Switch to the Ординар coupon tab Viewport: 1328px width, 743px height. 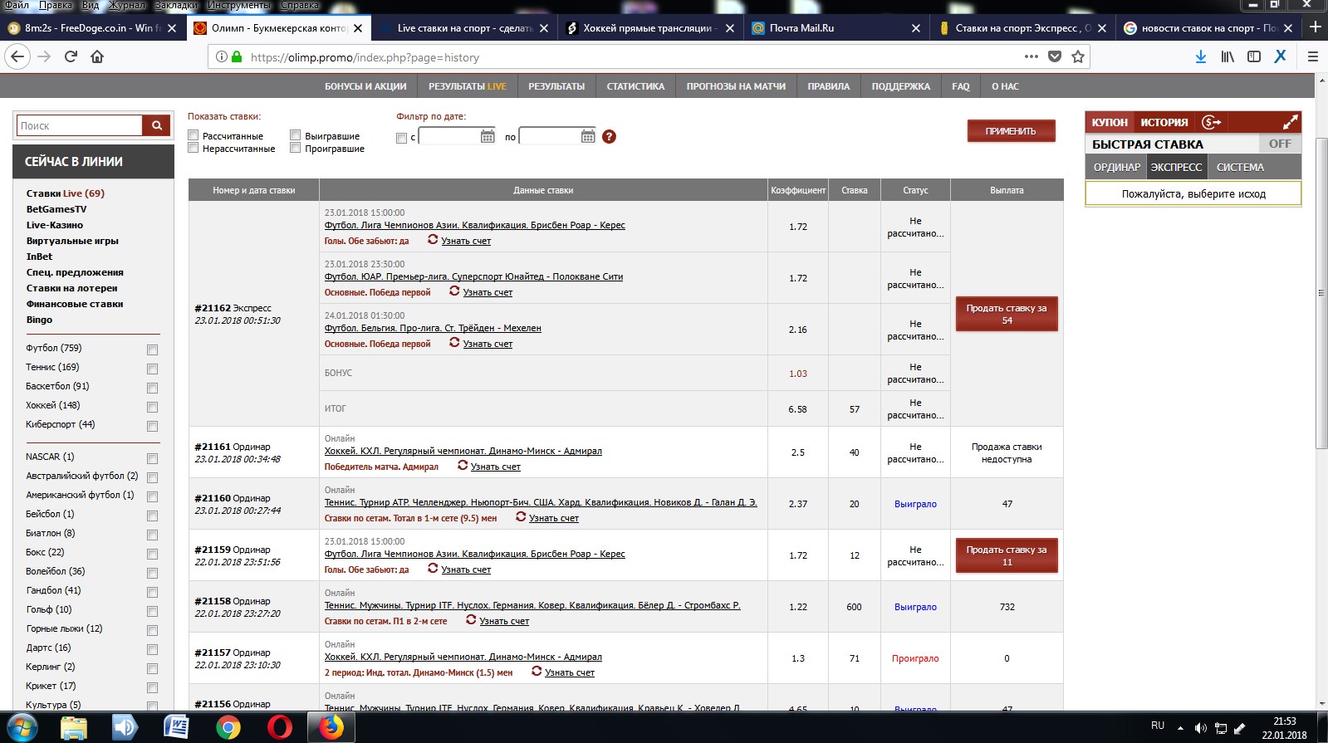(x=1116, y=167)
